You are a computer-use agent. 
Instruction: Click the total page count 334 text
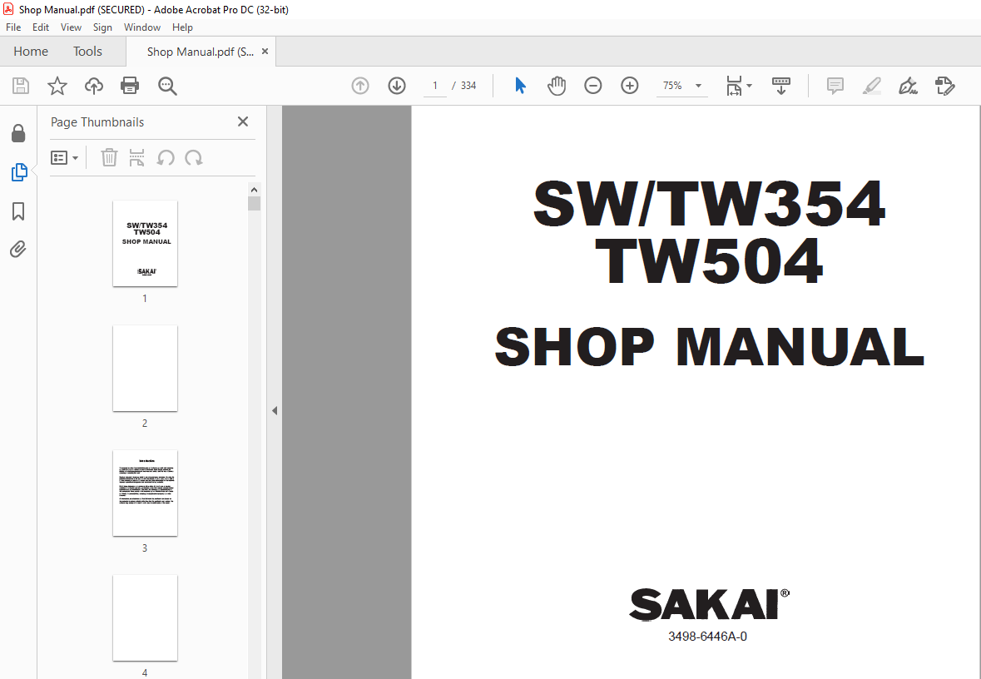(x=468, y=86)
